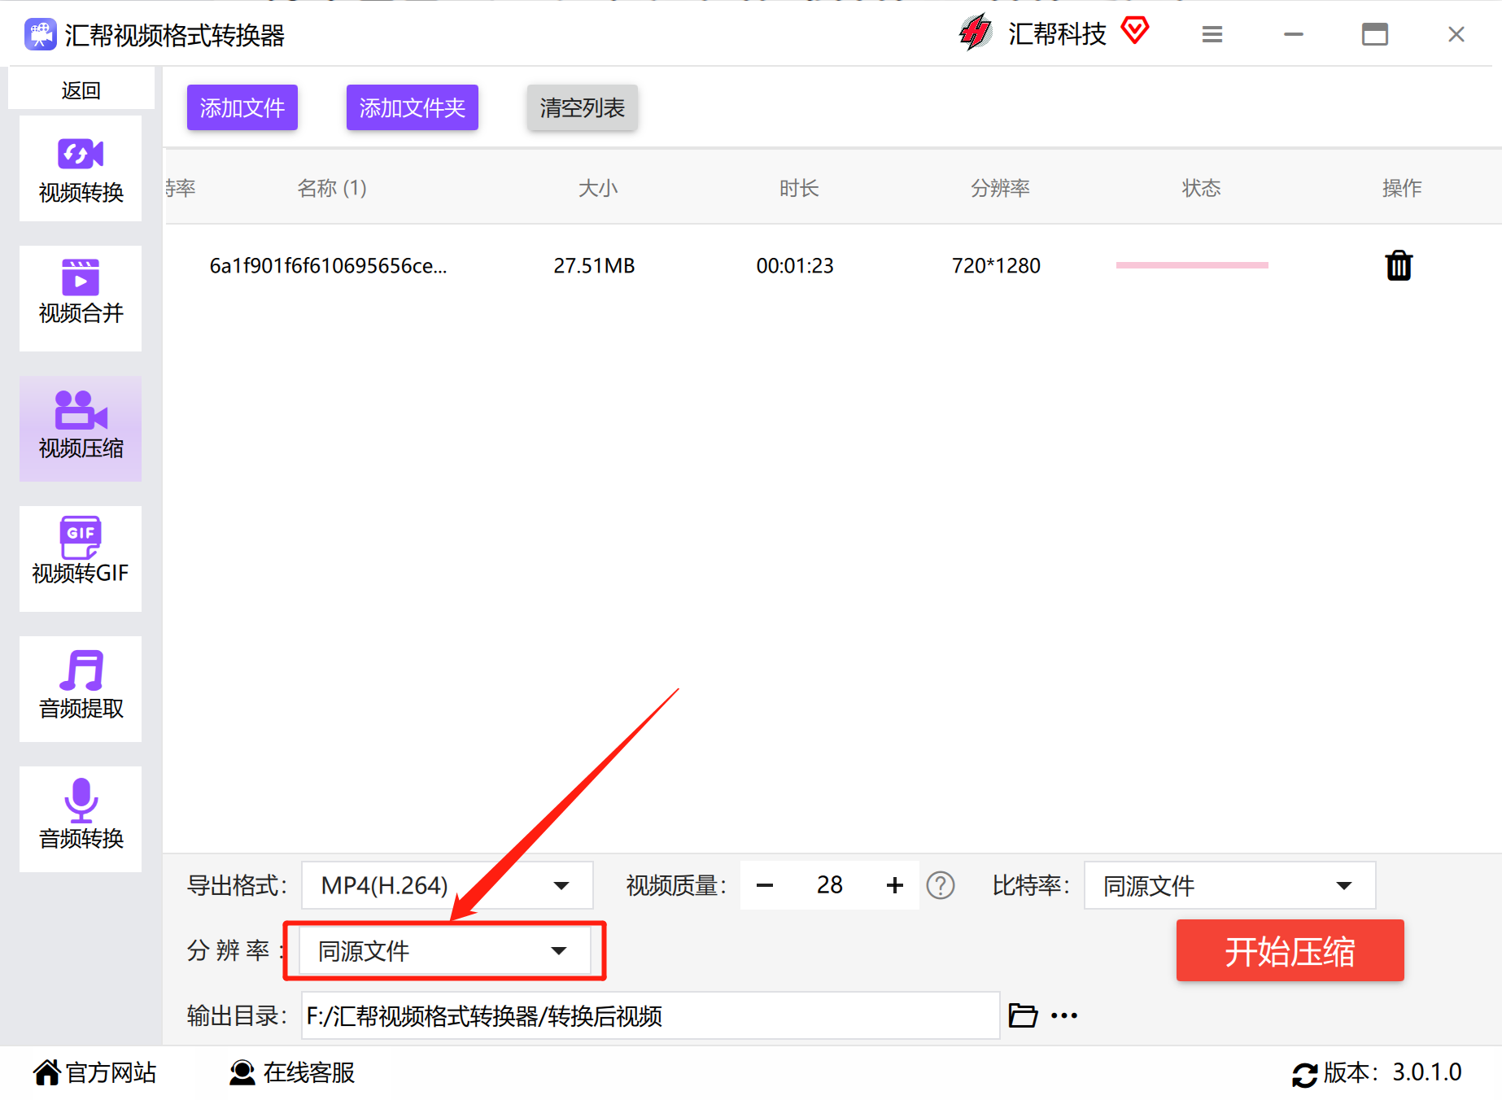Open video quality help question mark
Image resolution: width=1502 pixels, height=1100 pixels.
[x=941, y=885]
